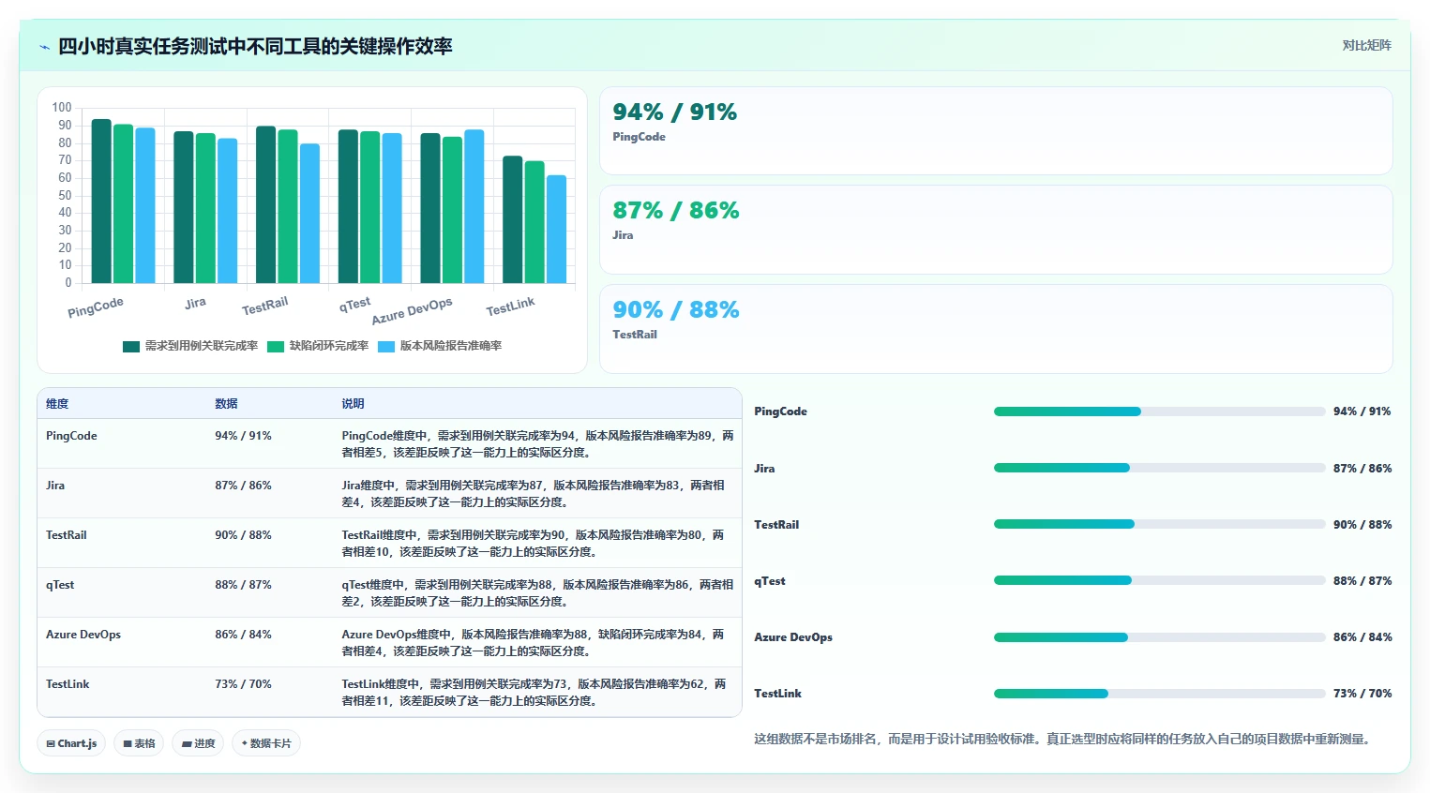Select the 表格 chip
Image resolution: width=1430 pixels, height=793 pixels.
[139, 743]
